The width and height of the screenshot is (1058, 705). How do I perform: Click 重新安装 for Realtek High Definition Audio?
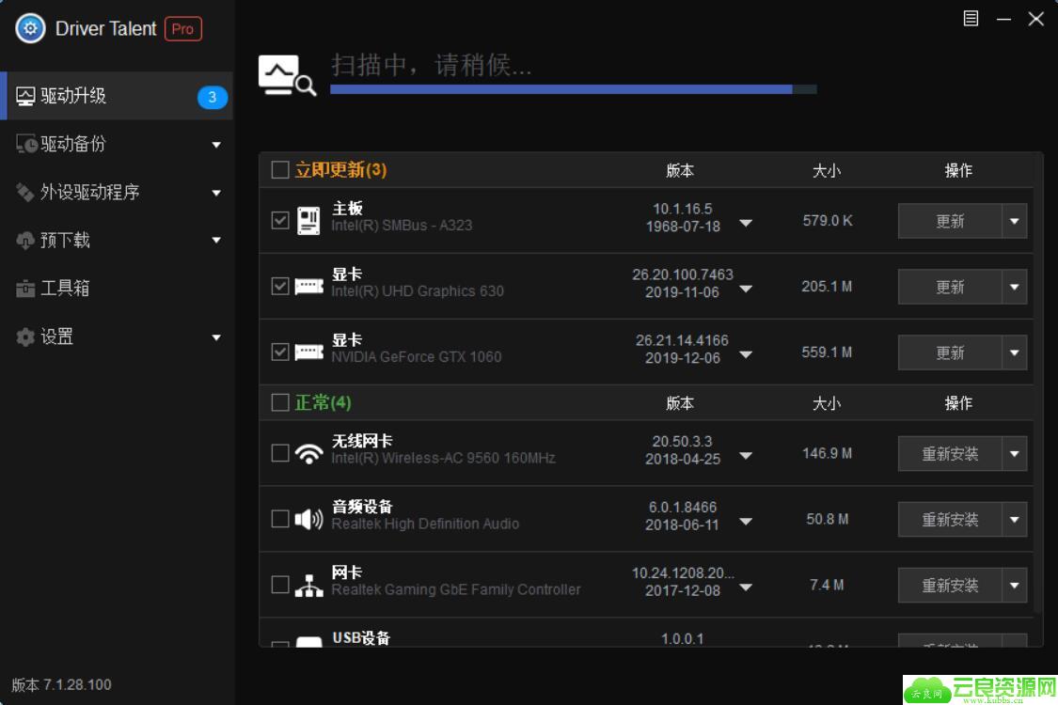[x=950, y=520]
